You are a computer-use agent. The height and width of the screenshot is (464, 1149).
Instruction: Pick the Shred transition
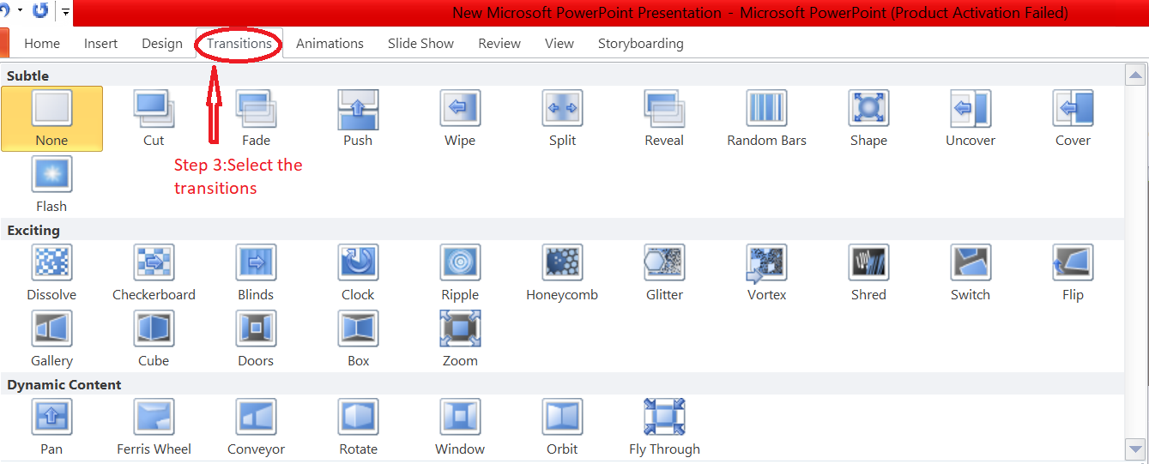(x=868, y=273)
